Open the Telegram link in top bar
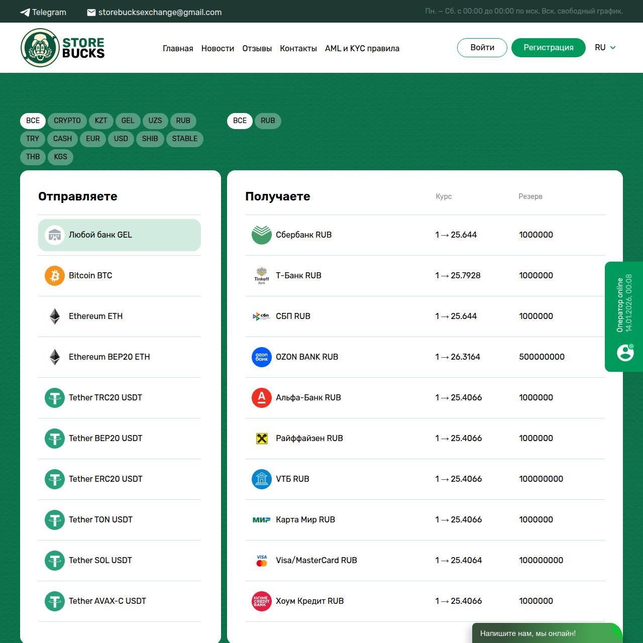Viewport: 643px width, 643px height. [x=43, y=12]
